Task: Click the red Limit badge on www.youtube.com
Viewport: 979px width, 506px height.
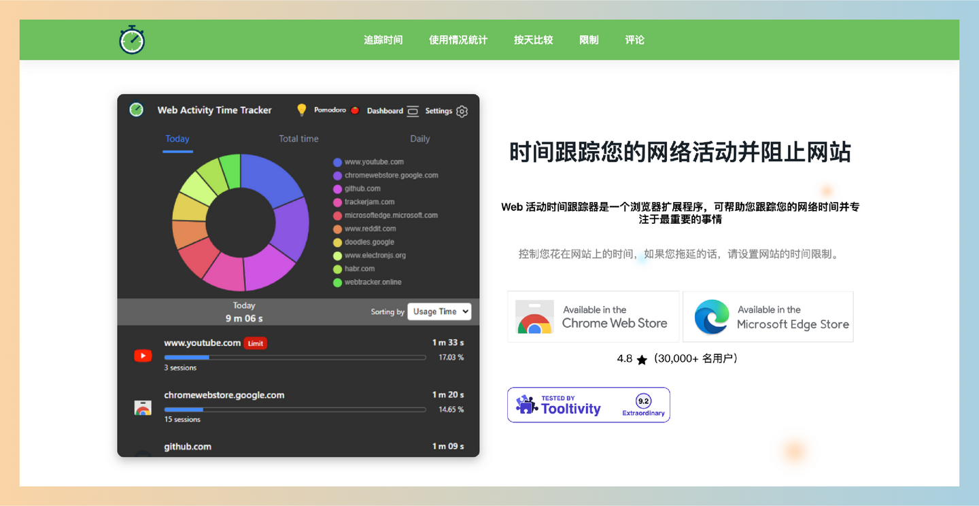Action: (255, 343)
